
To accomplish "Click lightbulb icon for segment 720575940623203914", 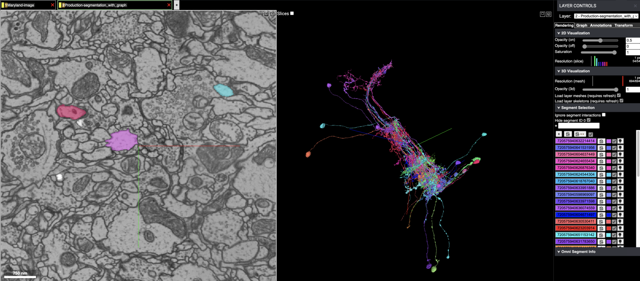I will point(620,228).
